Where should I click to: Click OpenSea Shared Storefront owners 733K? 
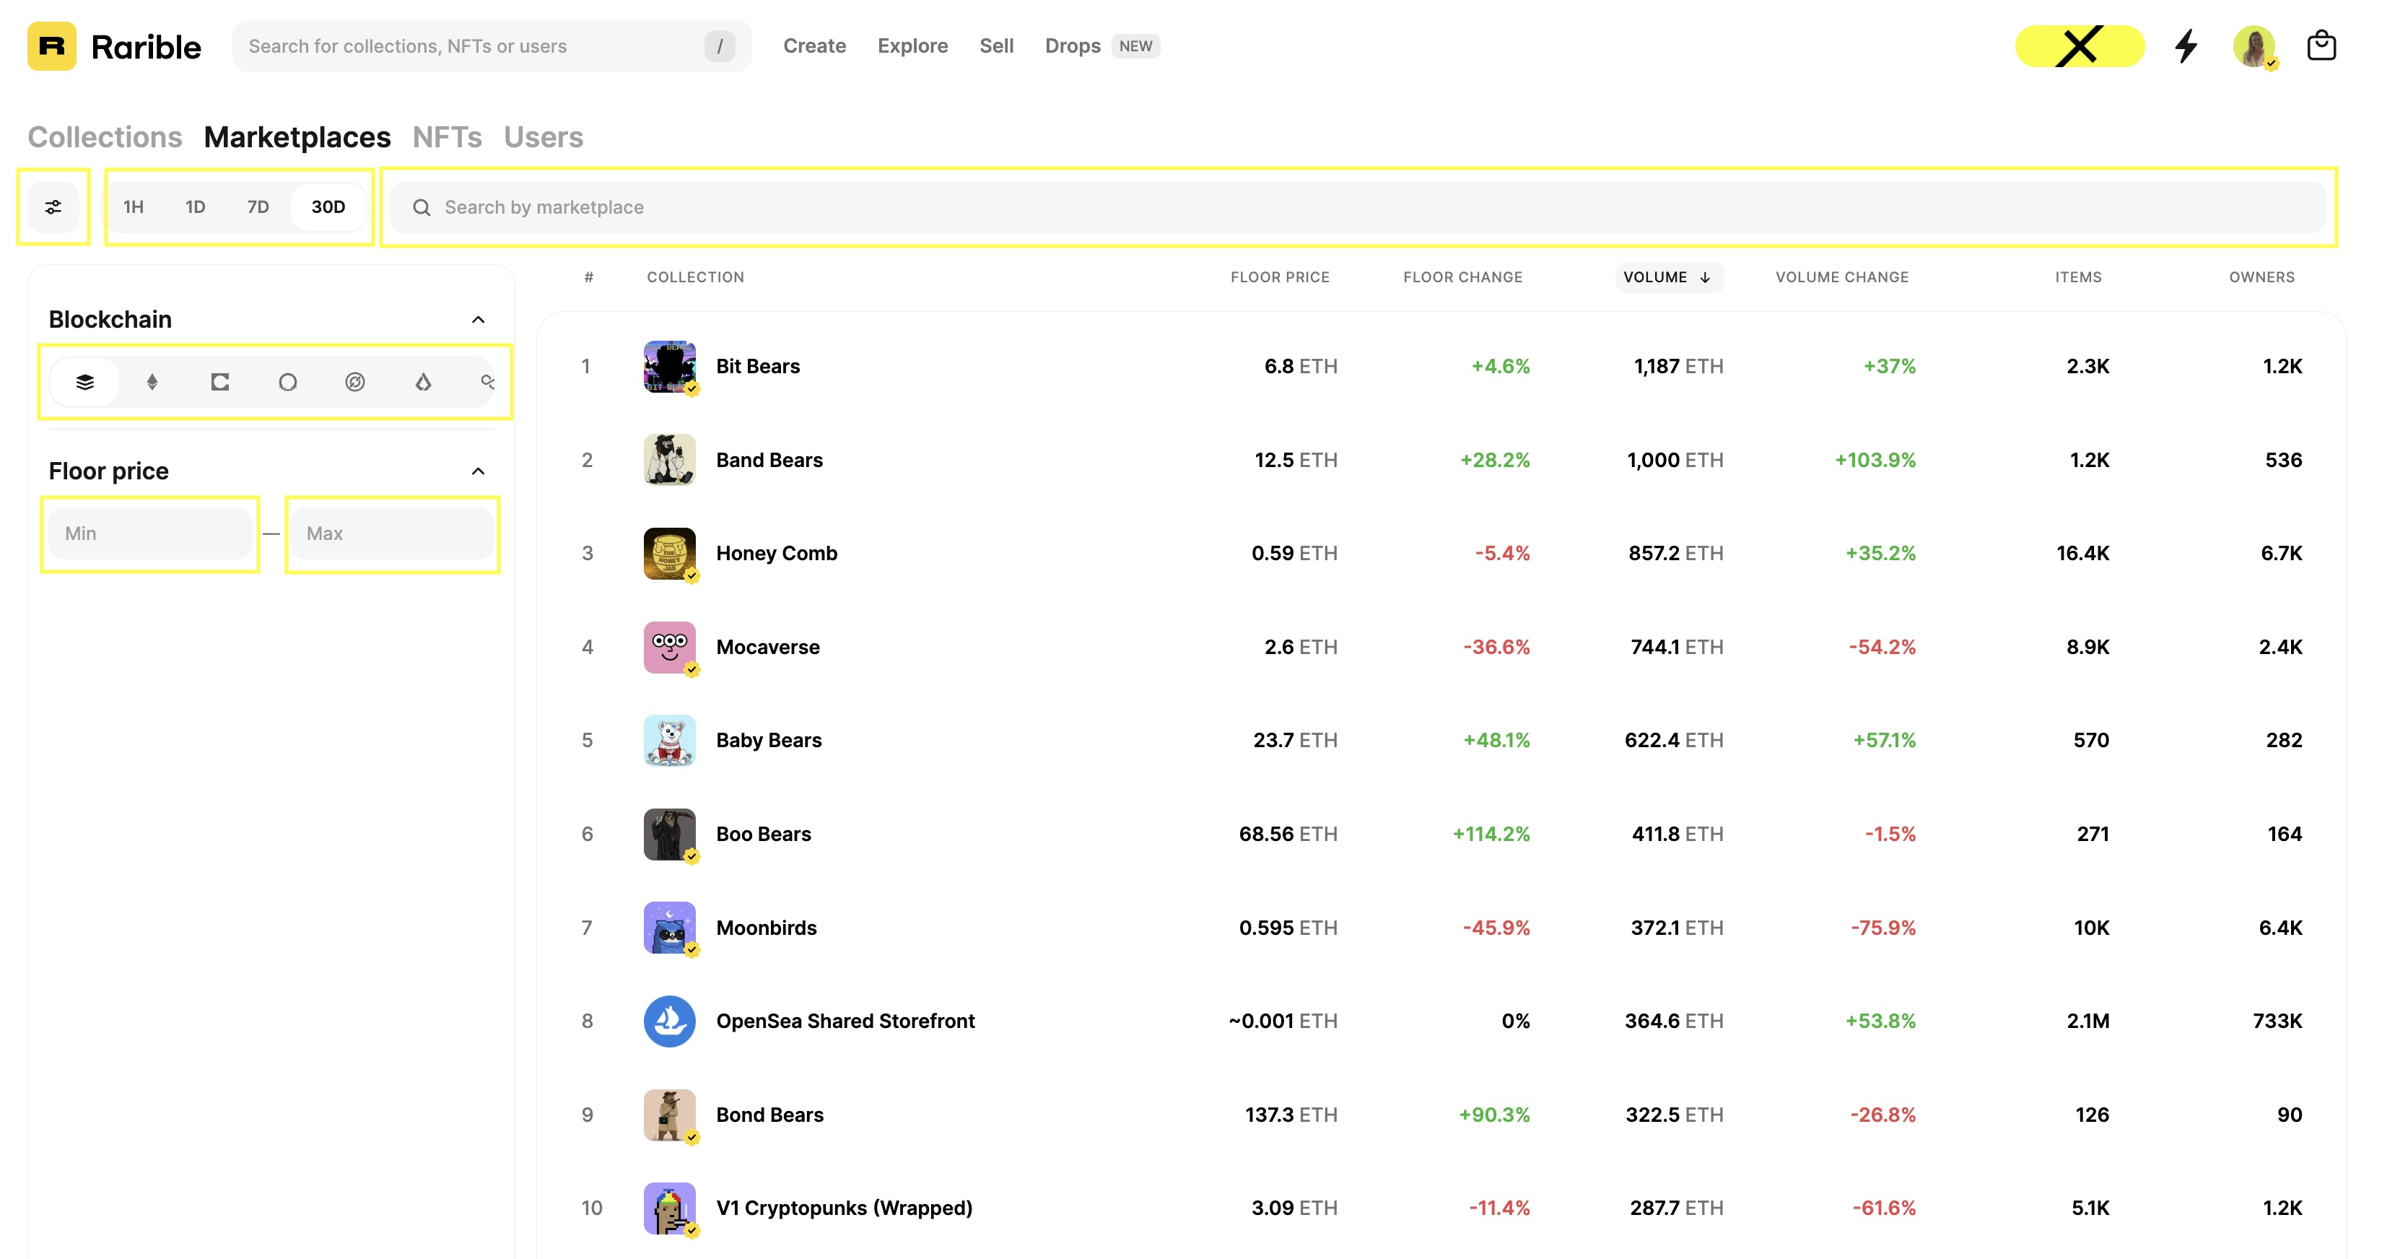pyautogui.click(x=2277, y=1021)
